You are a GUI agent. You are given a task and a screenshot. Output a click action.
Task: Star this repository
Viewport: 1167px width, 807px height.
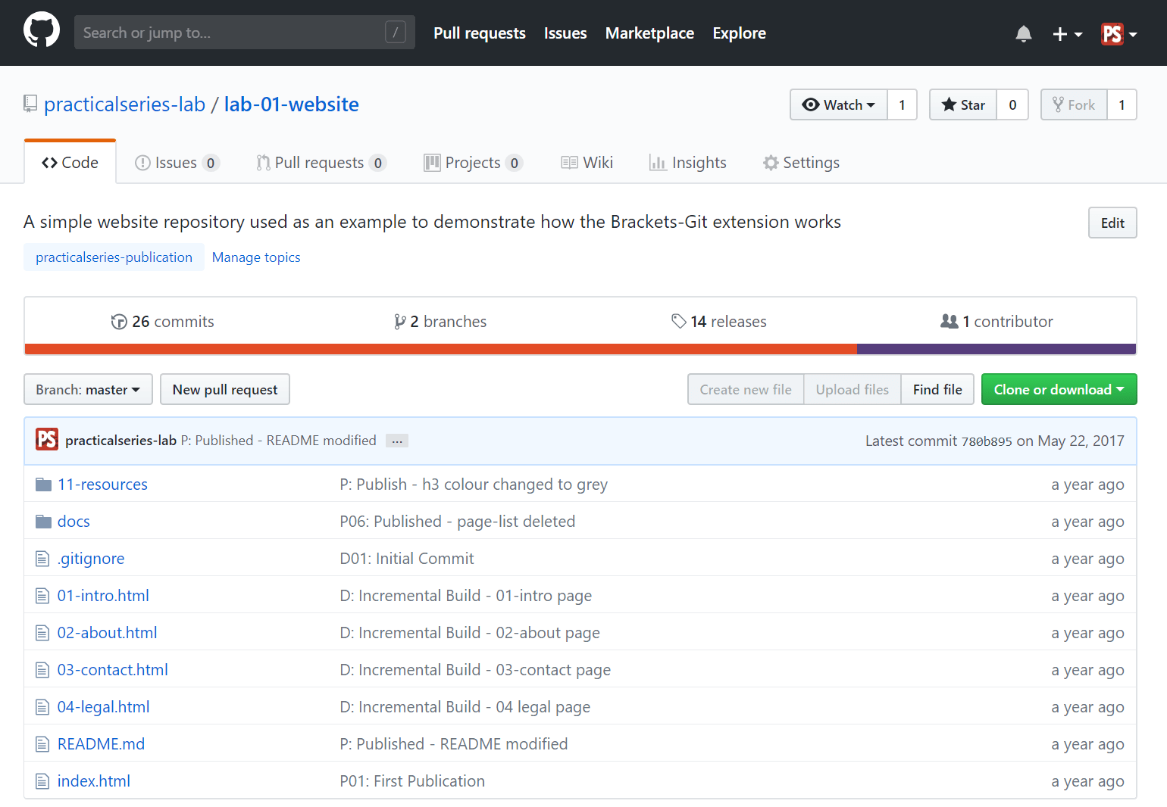[963, 104]
